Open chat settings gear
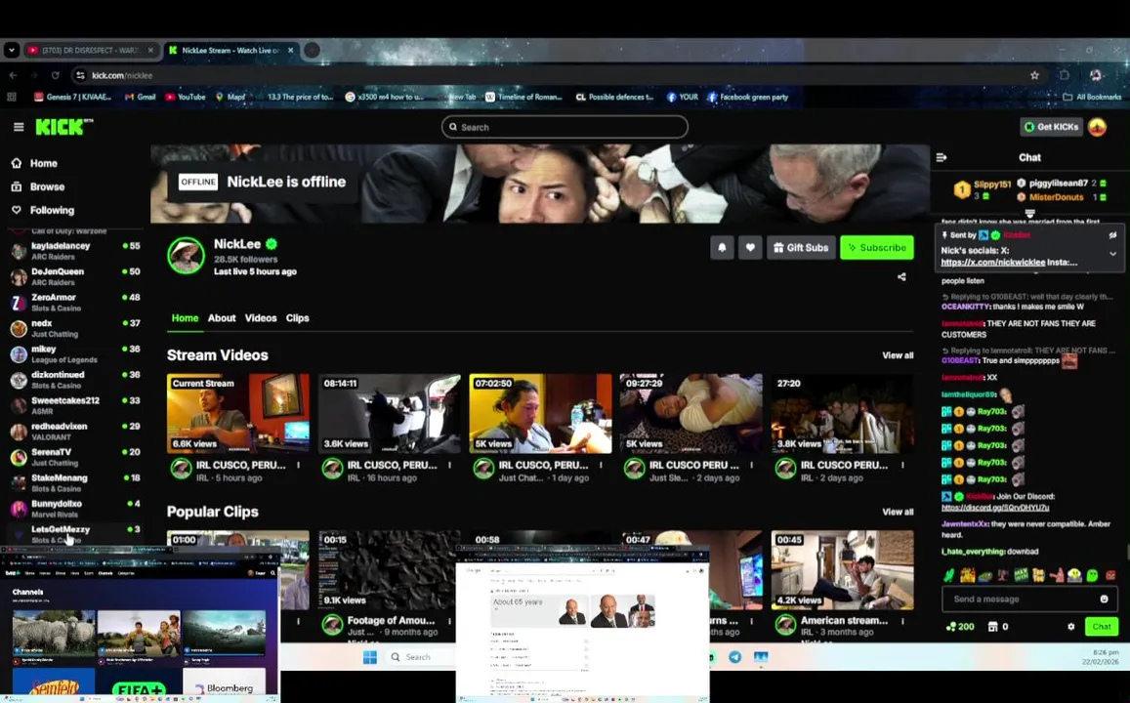1130x703 pixels. tap(1070, 627)
